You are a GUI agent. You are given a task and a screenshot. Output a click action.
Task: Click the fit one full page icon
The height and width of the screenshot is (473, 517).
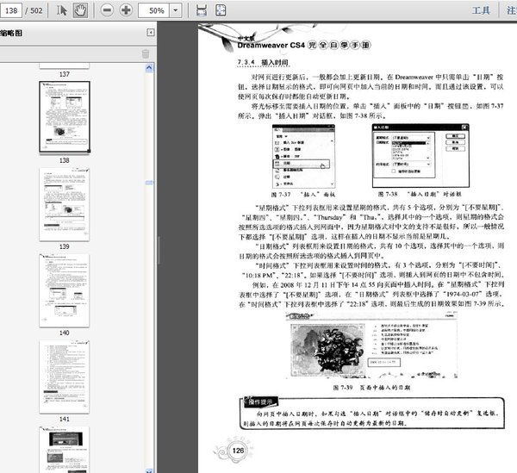tap(221, 10)
